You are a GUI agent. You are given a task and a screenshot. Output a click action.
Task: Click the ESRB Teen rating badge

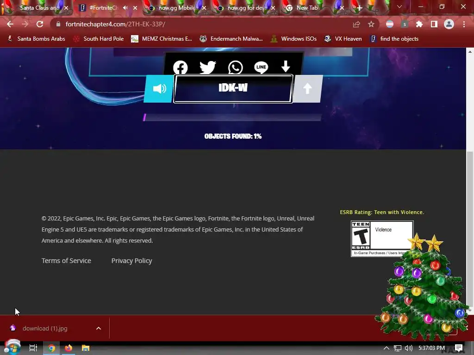point(382,239)
